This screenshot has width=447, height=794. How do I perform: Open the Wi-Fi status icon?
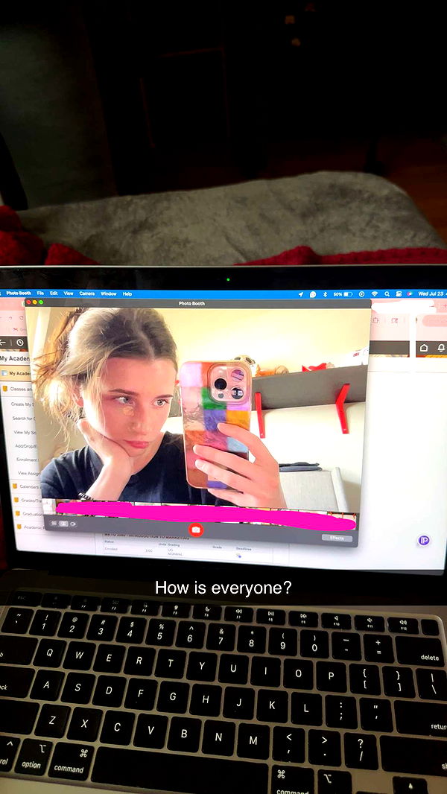[374, 294]
